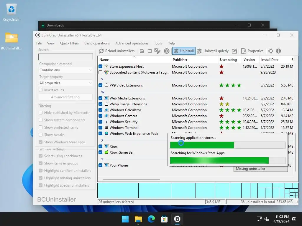The height and width of the screenshot is (226, 302).
Task: Uncheck the Windows Calculator checkbox
Action: click(100, 110)
